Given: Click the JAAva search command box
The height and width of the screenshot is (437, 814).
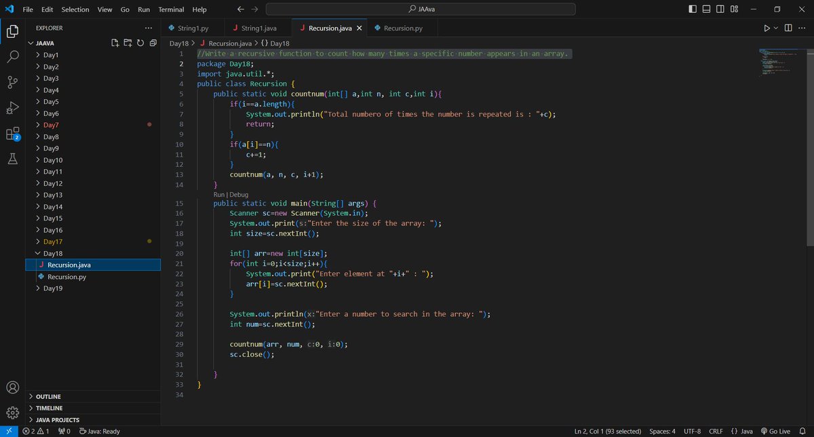Looking at the screenshot, I should pos(421,9).
